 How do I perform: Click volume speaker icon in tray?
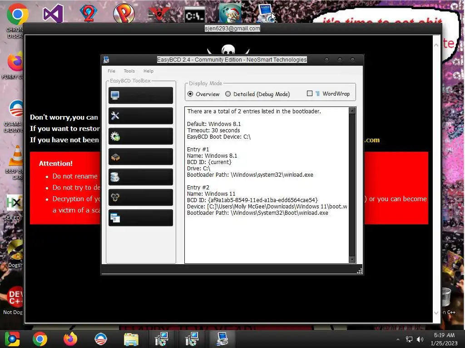coord(420,339)
